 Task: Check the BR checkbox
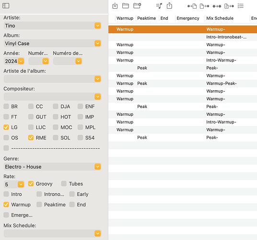click(6, 106)
